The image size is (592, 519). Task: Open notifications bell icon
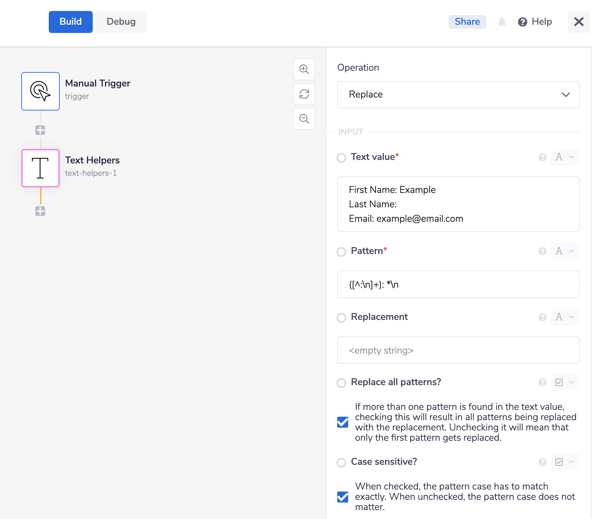coord(502,22)
